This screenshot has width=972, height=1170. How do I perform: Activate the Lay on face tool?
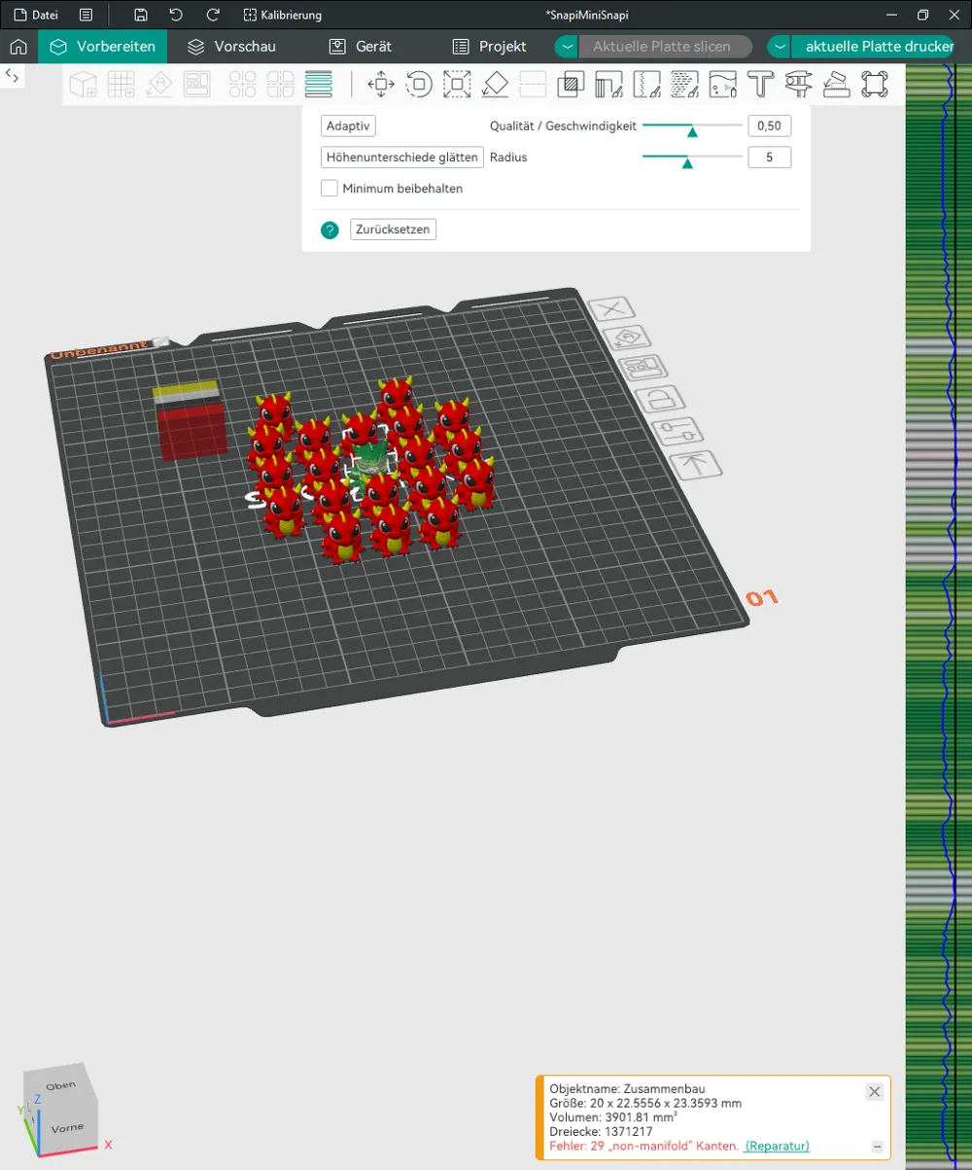click(495, 85)
